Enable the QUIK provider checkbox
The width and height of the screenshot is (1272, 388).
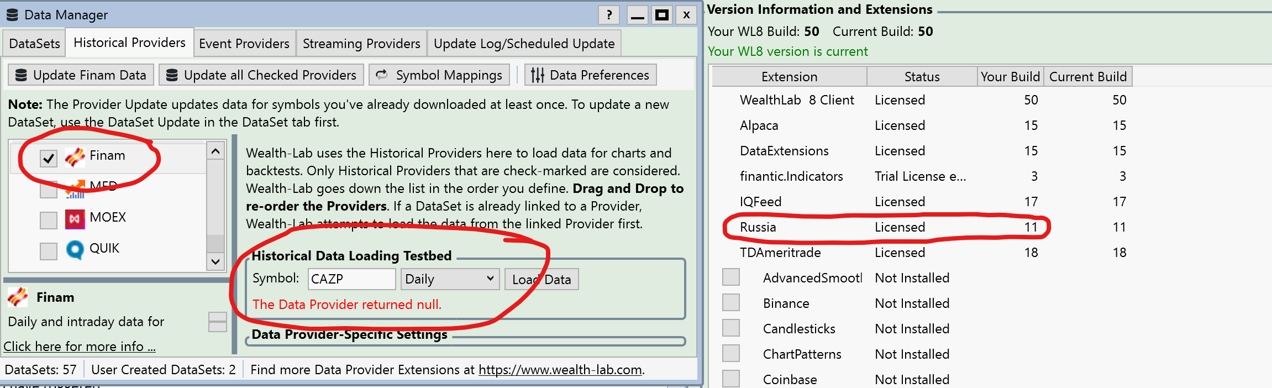(49, 251)
